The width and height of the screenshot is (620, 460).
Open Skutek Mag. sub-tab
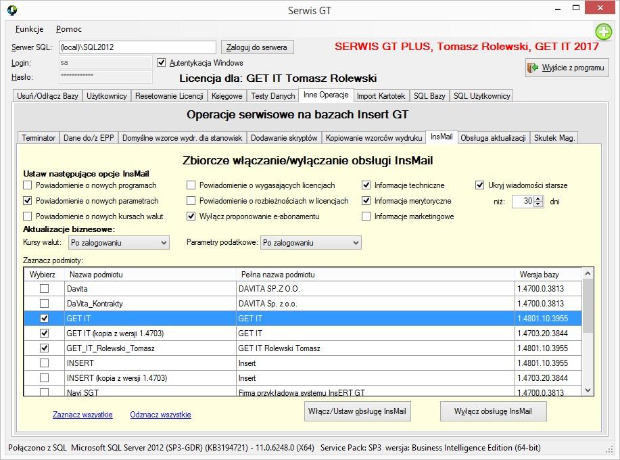(x=554, y=137)
